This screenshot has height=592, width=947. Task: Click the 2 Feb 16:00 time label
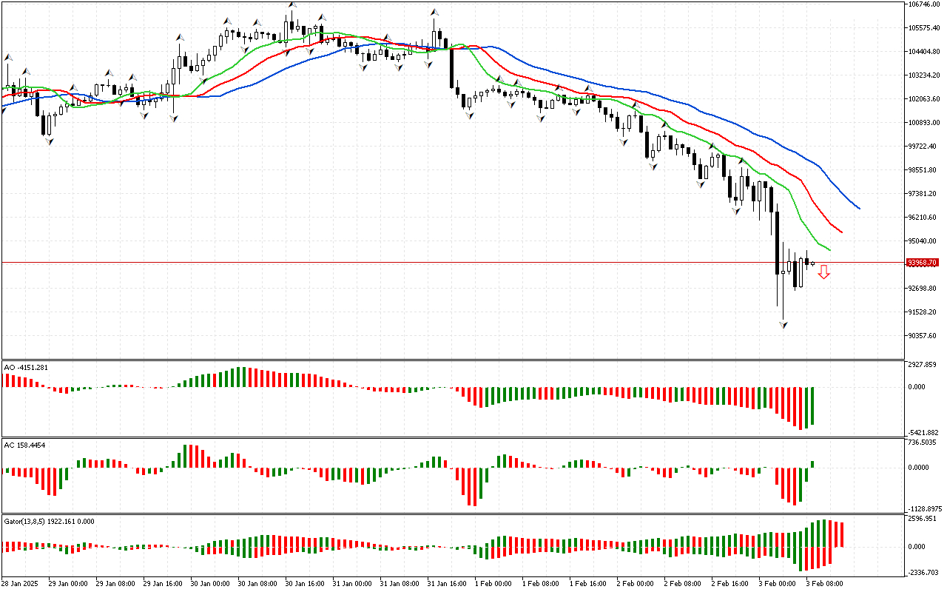tap(730, 584)
